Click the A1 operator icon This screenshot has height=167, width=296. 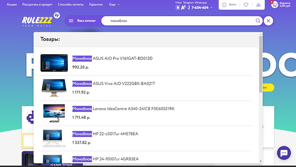(183, 8)
